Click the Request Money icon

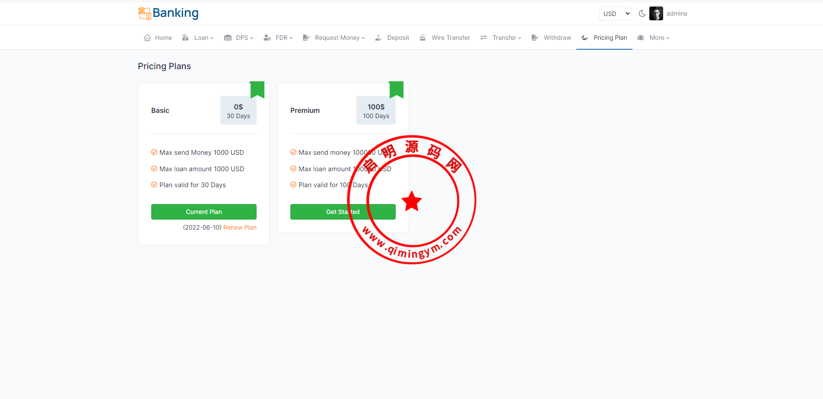pos(306,38)
